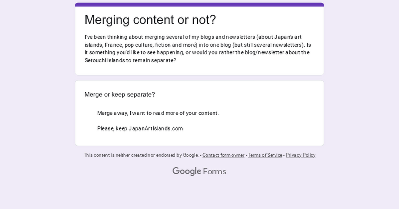This screenshot has height=209, width=399.
Task: Click the "Google" wordmark in footer logo
Action: click(x=187, y=171)
